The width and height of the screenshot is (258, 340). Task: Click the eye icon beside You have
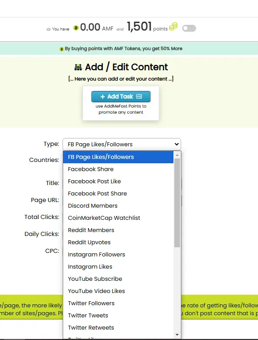(x=49, y=29)
